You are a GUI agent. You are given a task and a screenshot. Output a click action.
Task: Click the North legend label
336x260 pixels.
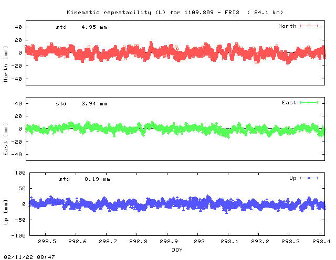287,26
